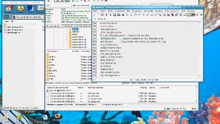Click AkelPad Redo right-arrow icon
Viewport: 220px width, 124px height.
(144, 15)
